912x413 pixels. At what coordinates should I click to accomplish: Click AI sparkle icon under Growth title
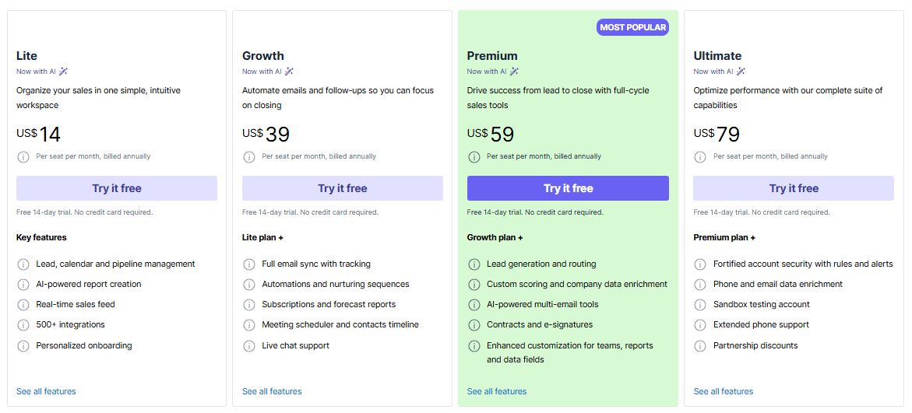click(289, 72)
